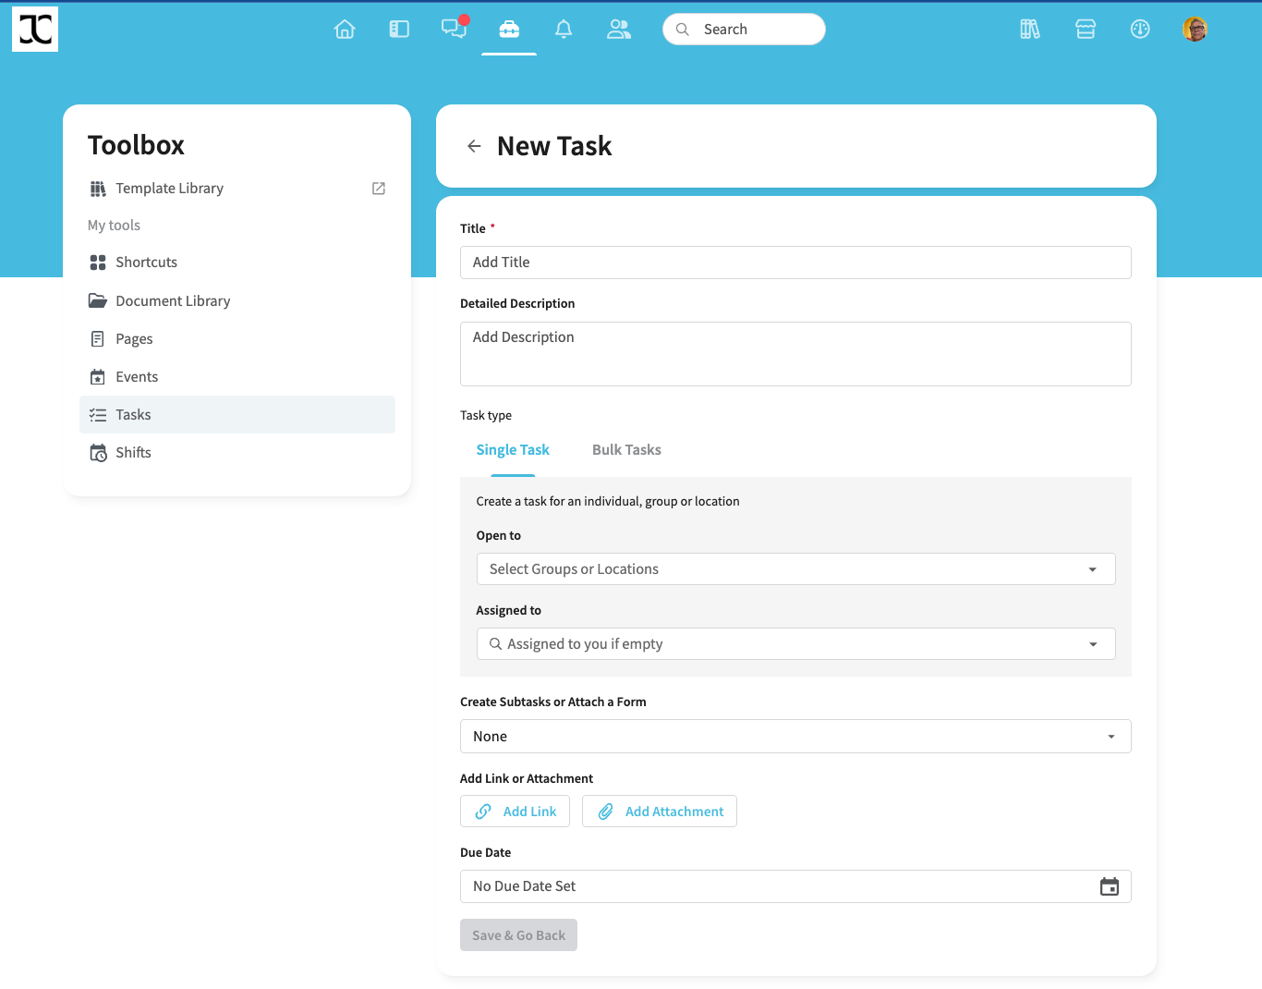The width and height of the screenshot is (1262, 989).
Task: Open the news feed icon in top navigation
Action: click(x=399, y=30)
